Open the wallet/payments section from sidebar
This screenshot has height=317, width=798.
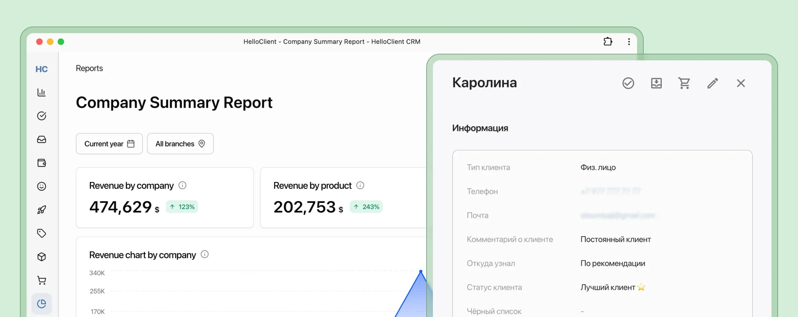(41, 163)
